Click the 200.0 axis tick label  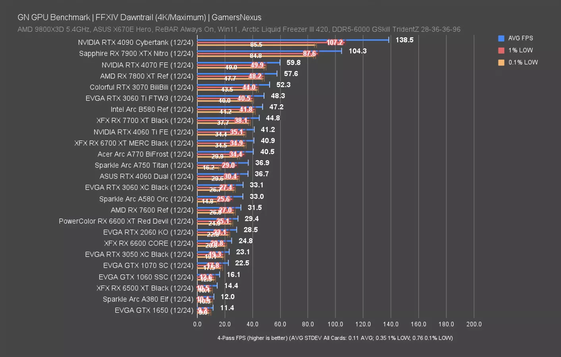click(474, 324)
